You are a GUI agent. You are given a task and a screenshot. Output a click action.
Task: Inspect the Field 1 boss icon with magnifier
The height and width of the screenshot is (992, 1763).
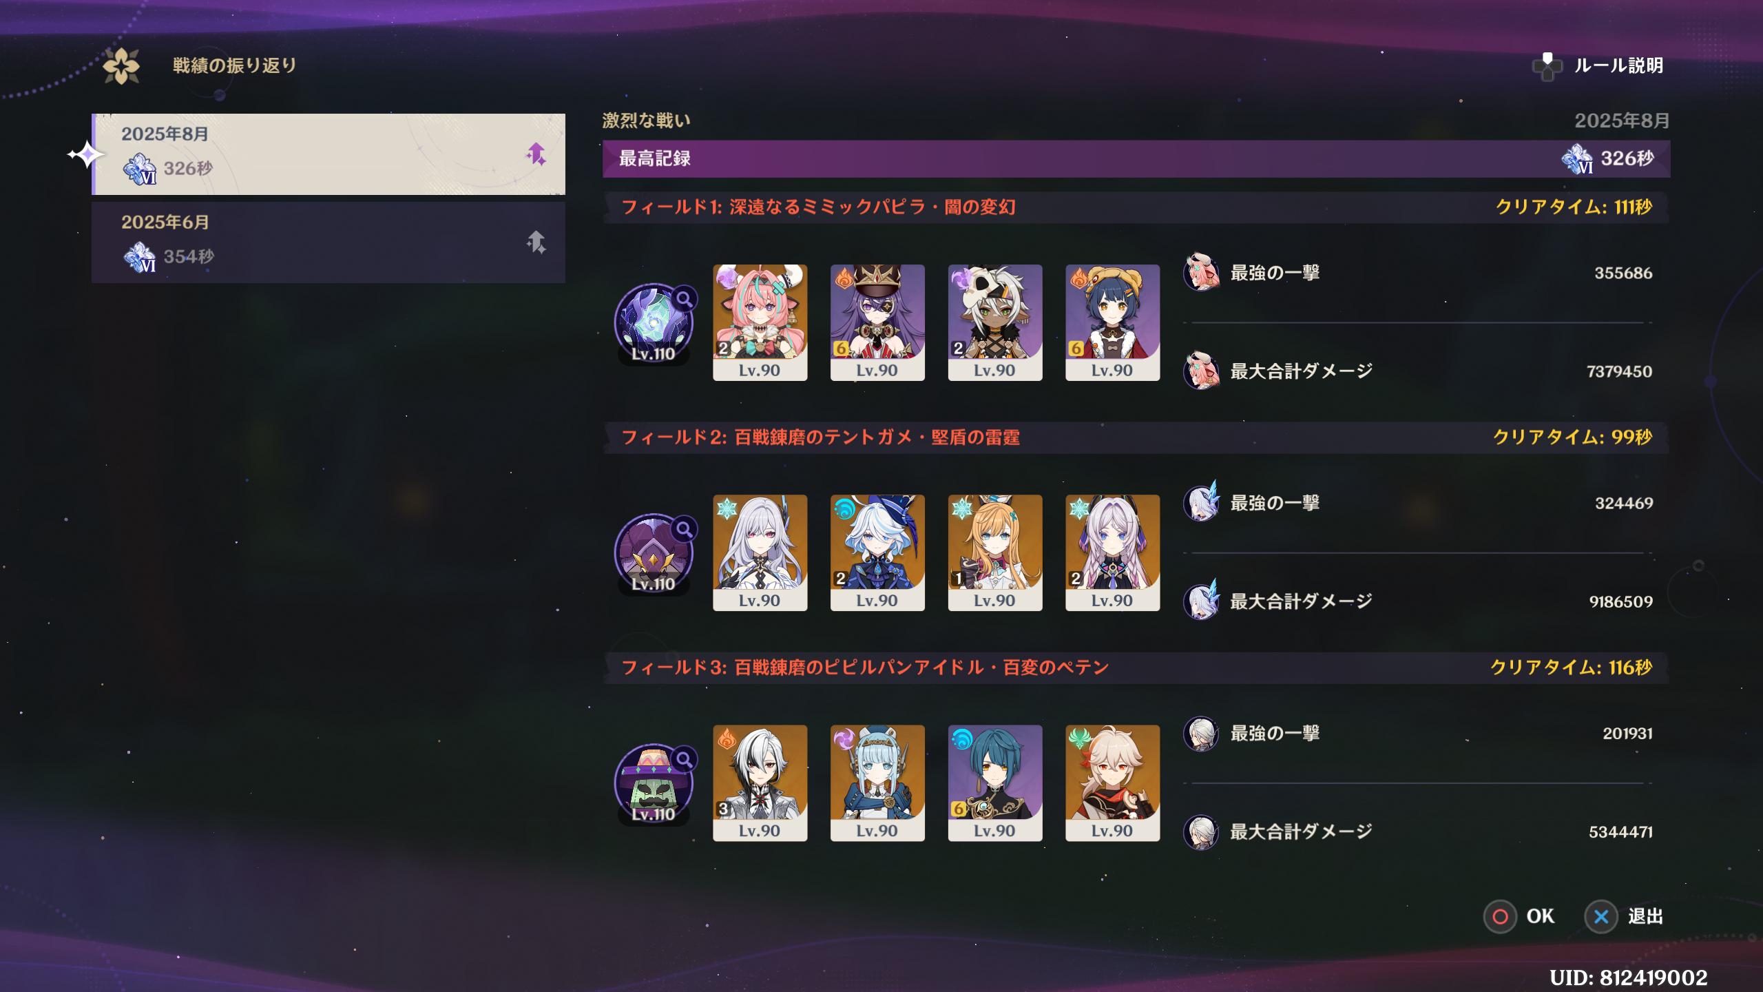(x=654, y=322)
